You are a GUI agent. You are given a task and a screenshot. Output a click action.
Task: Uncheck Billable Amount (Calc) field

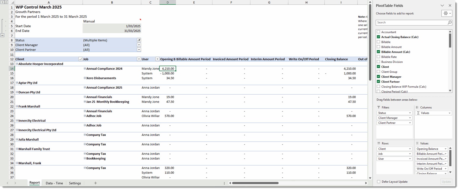378,52
